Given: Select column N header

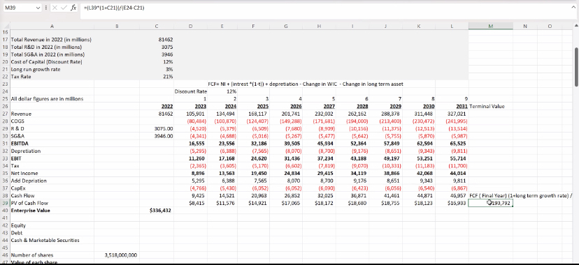Looking at the screenshot, I should pyautogui.click(x=524, y=26).
